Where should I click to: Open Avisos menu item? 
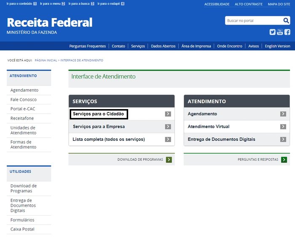253,46
